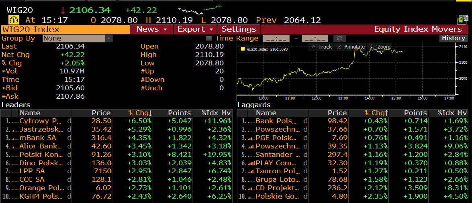
Task: Click the Zoom chart button label
Action: [384, 47]
